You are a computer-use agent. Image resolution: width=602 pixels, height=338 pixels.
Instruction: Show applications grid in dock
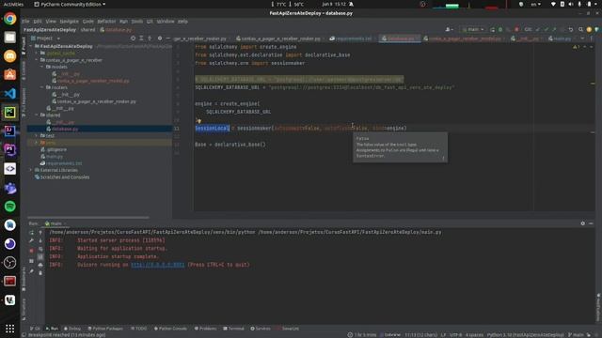point(10,329)
